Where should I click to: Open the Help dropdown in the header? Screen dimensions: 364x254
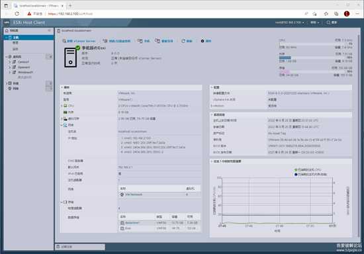314,22
